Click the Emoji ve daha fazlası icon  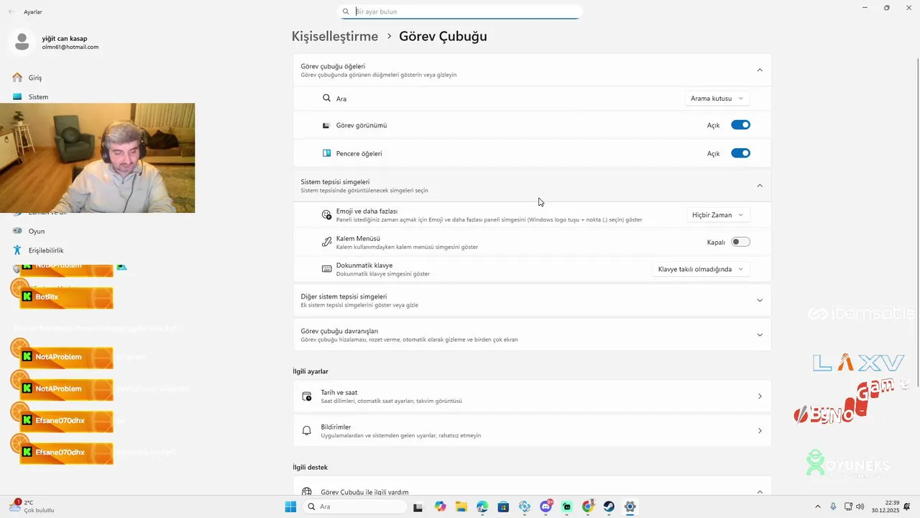pyautogui.click(x=326, y=214)
